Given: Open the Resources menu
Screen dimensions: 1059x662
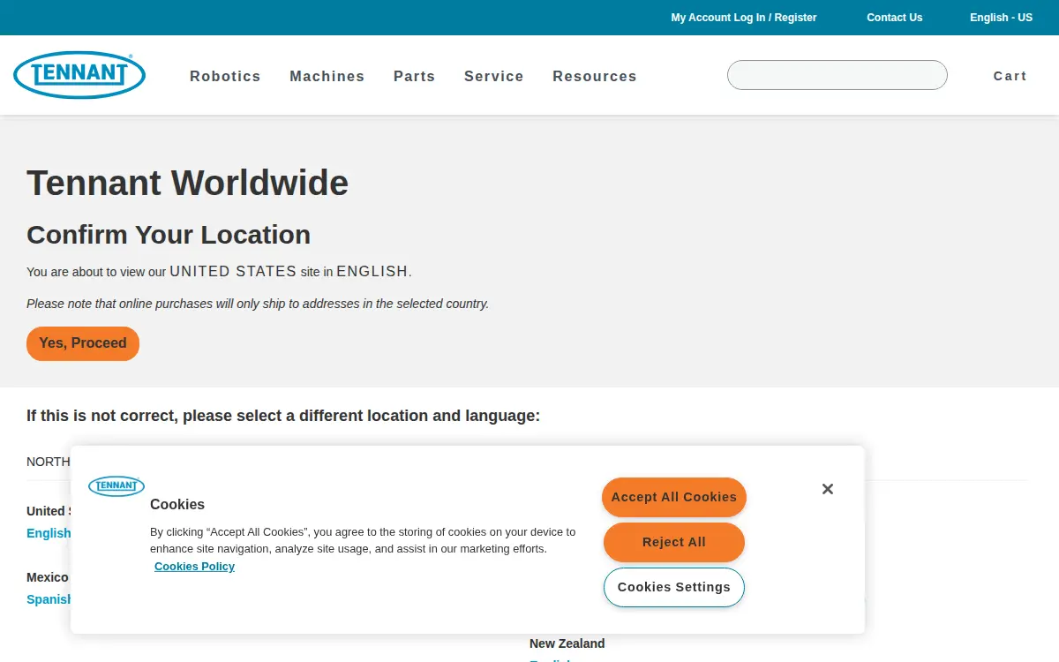Looking at the screenshot, I should tap(595, 77).
